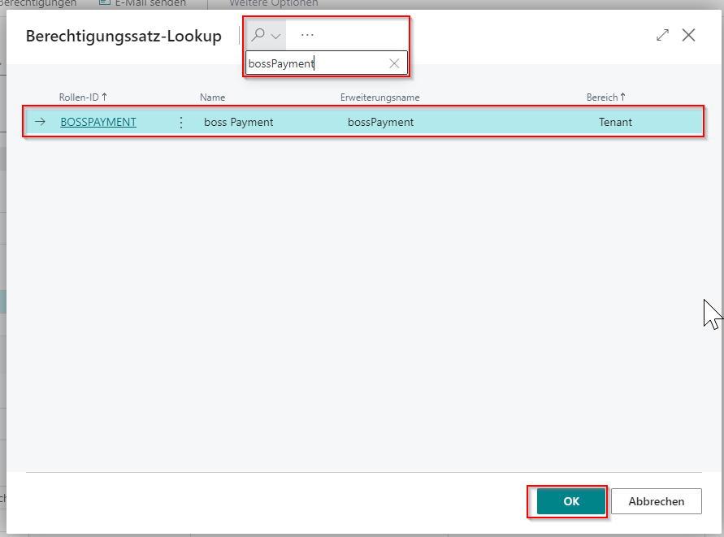Open the BOSSPAYMENT role link
724x537 pixels.
coord(98,123)
